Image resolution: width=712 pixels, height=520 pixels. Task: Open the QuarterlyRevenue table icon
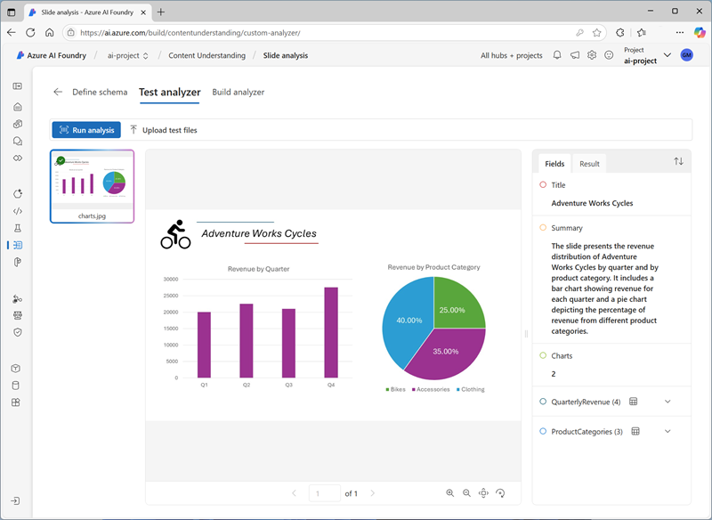[x=634, y=402]
